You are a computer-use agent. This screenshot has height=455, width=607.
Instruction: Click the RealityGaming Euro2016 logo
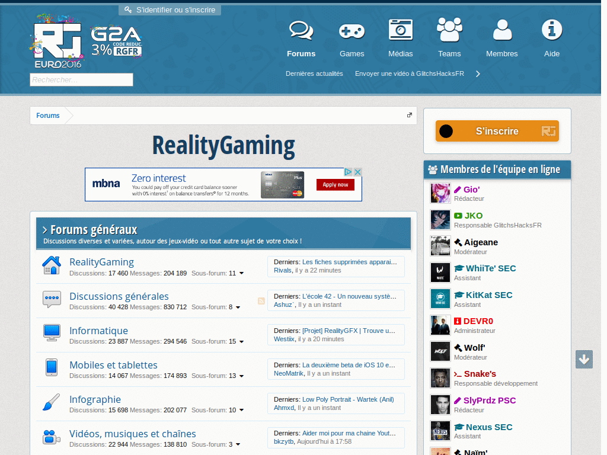57,41
